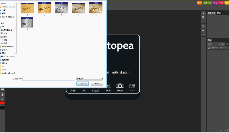The width and height of the screenshot is (229, 133).
Task: Click the layer opacity value field
Action: point(227,44)
